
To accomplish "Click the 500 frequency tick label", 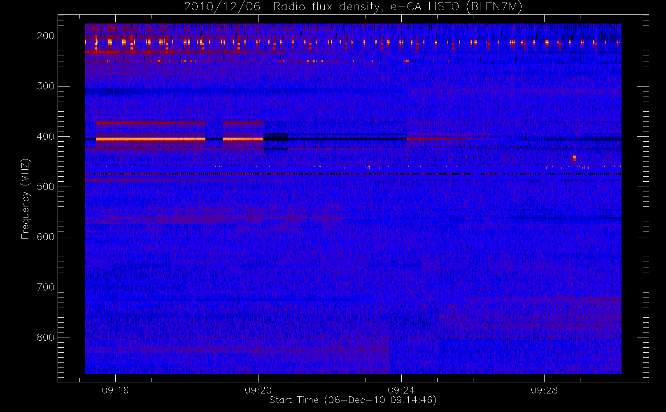I will (x=46, y=187).
